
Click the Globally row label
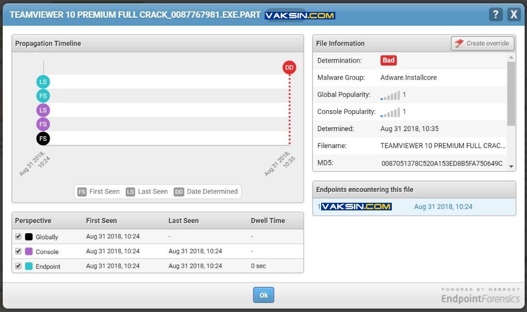click(x=47, y=237)
